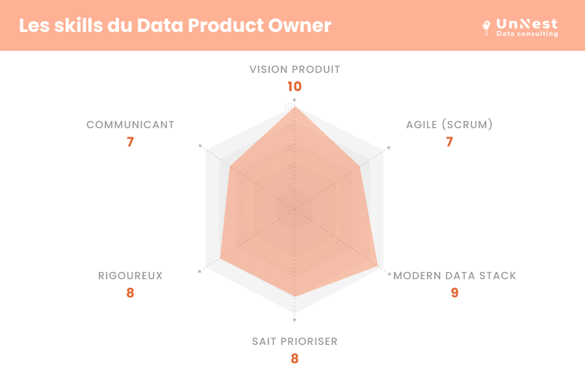Select the SAIT PRIORISER label
The image size is (585, 369).
coord(294,342)
